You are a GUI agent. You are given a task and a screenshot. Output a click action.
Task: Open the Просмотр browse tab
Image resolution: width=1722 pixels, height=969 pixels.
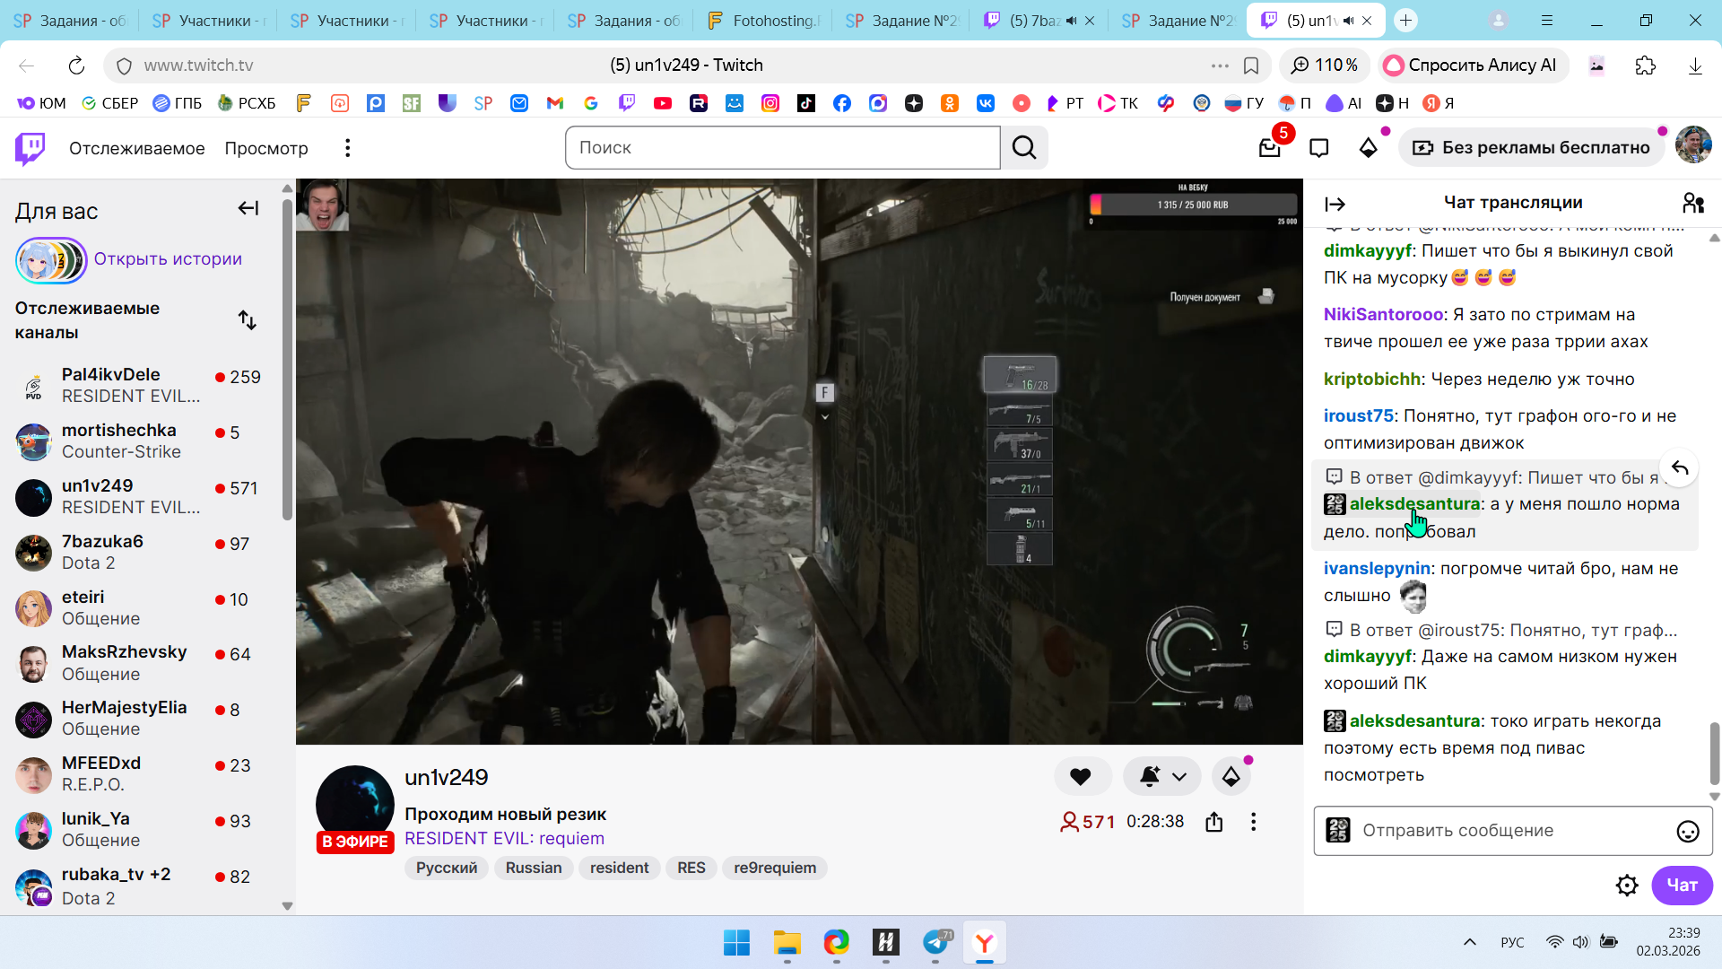tap(266, 148)
